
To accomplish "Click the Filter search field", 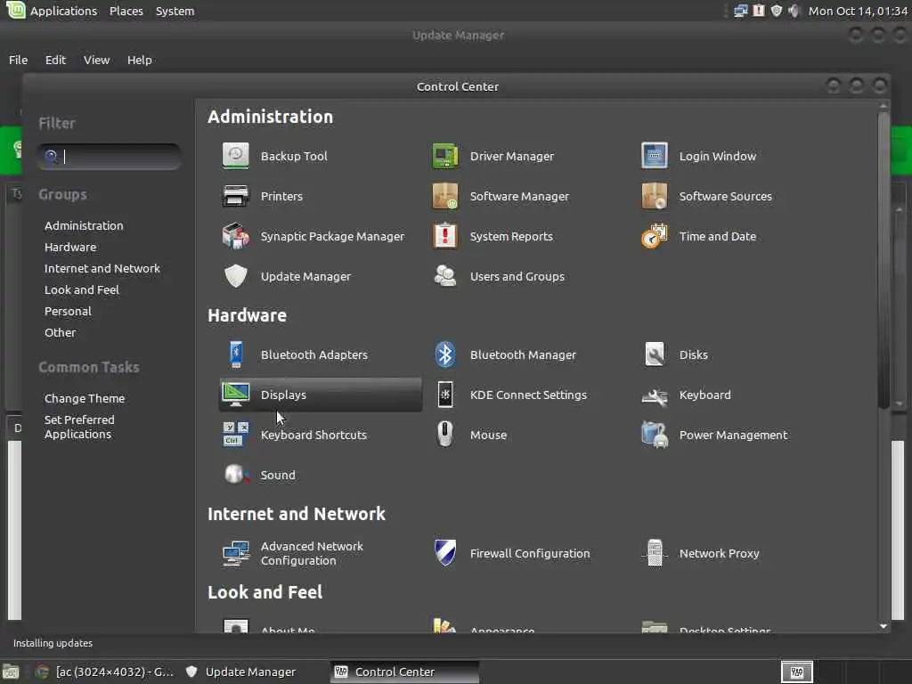I will (109, 157).
